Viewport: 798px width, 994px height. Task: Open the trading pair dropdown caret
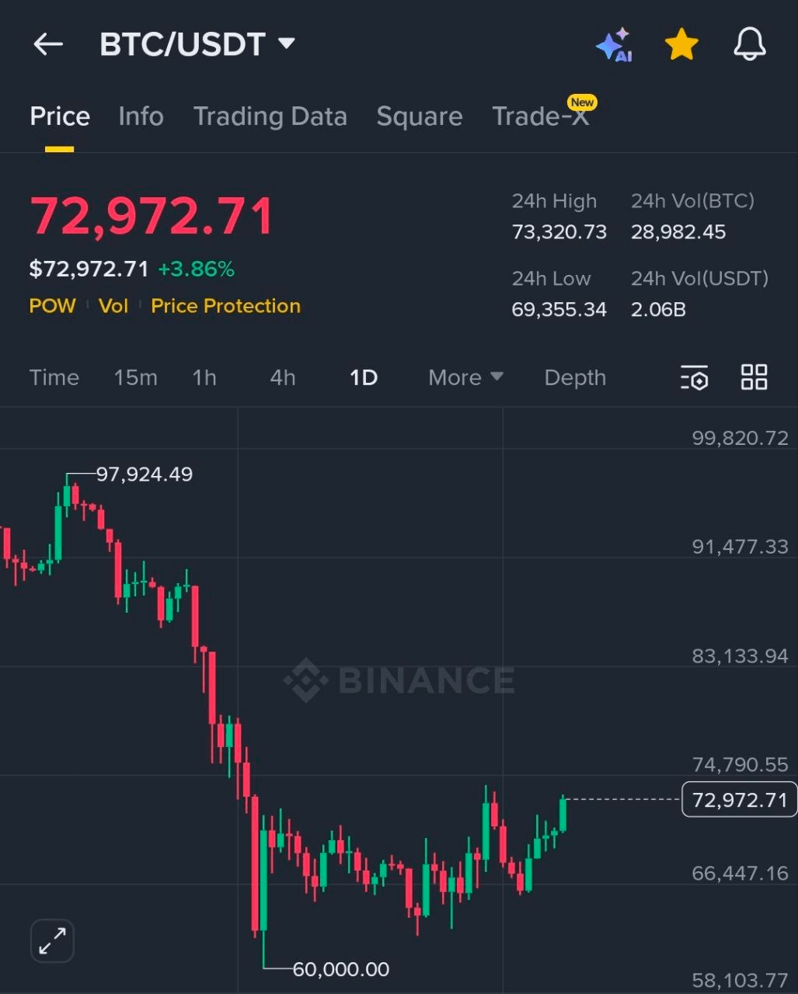pyautogui.click(x=286, y=44)
